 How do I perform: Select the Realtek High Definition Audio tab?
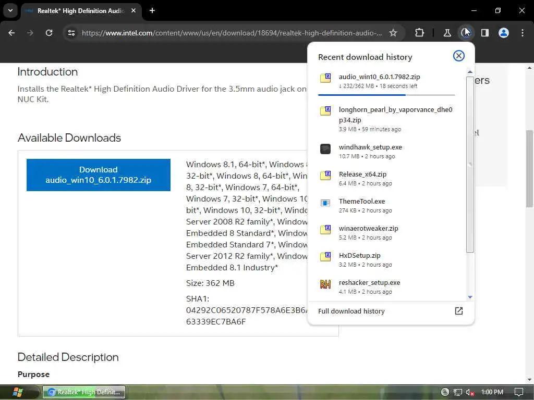pos(81,11)
